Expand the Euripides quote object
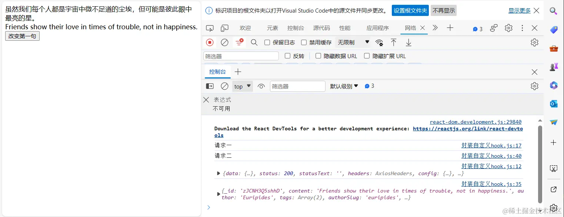The height and width of the screenshot is (217, 564). coord(218,194)
